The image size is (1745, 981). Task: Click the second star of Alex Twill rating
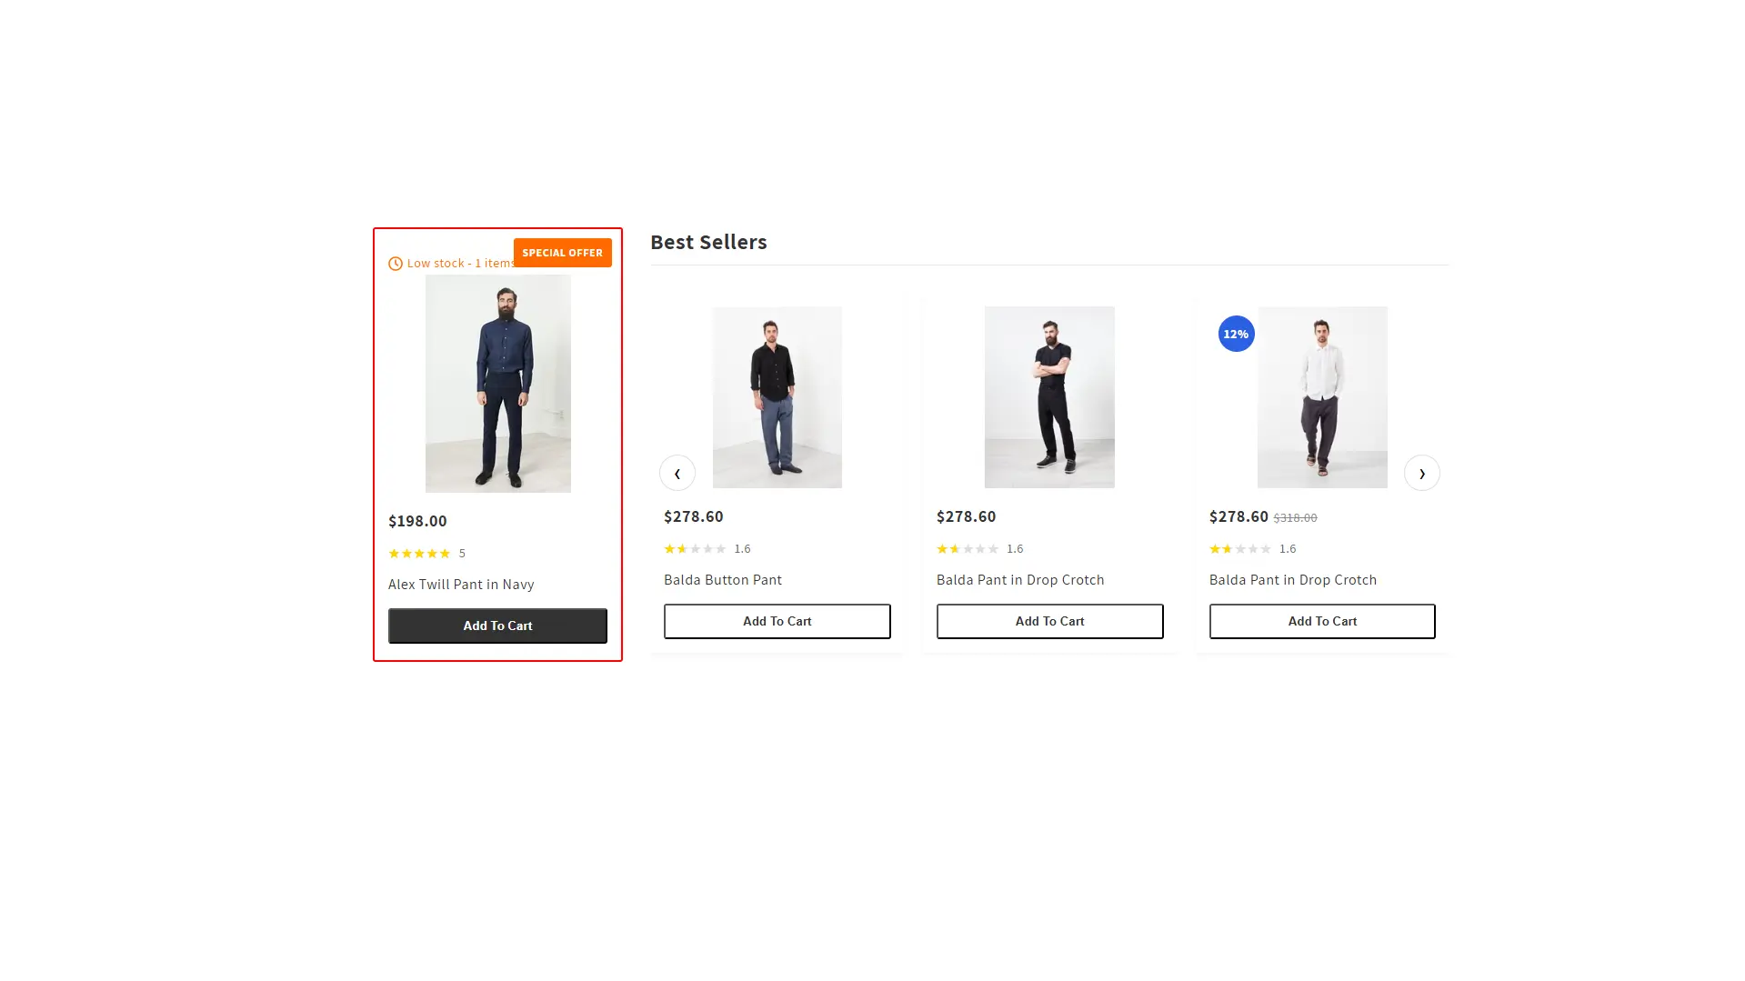[406, 553]
